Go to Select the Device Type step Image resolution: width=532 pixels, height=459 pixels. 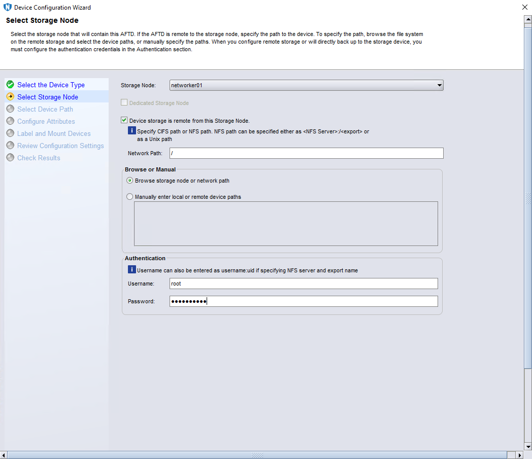pos(51,85)
